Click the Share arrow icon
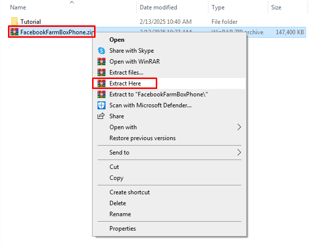Viewport: 313px width, 246px height. point(101,116)
